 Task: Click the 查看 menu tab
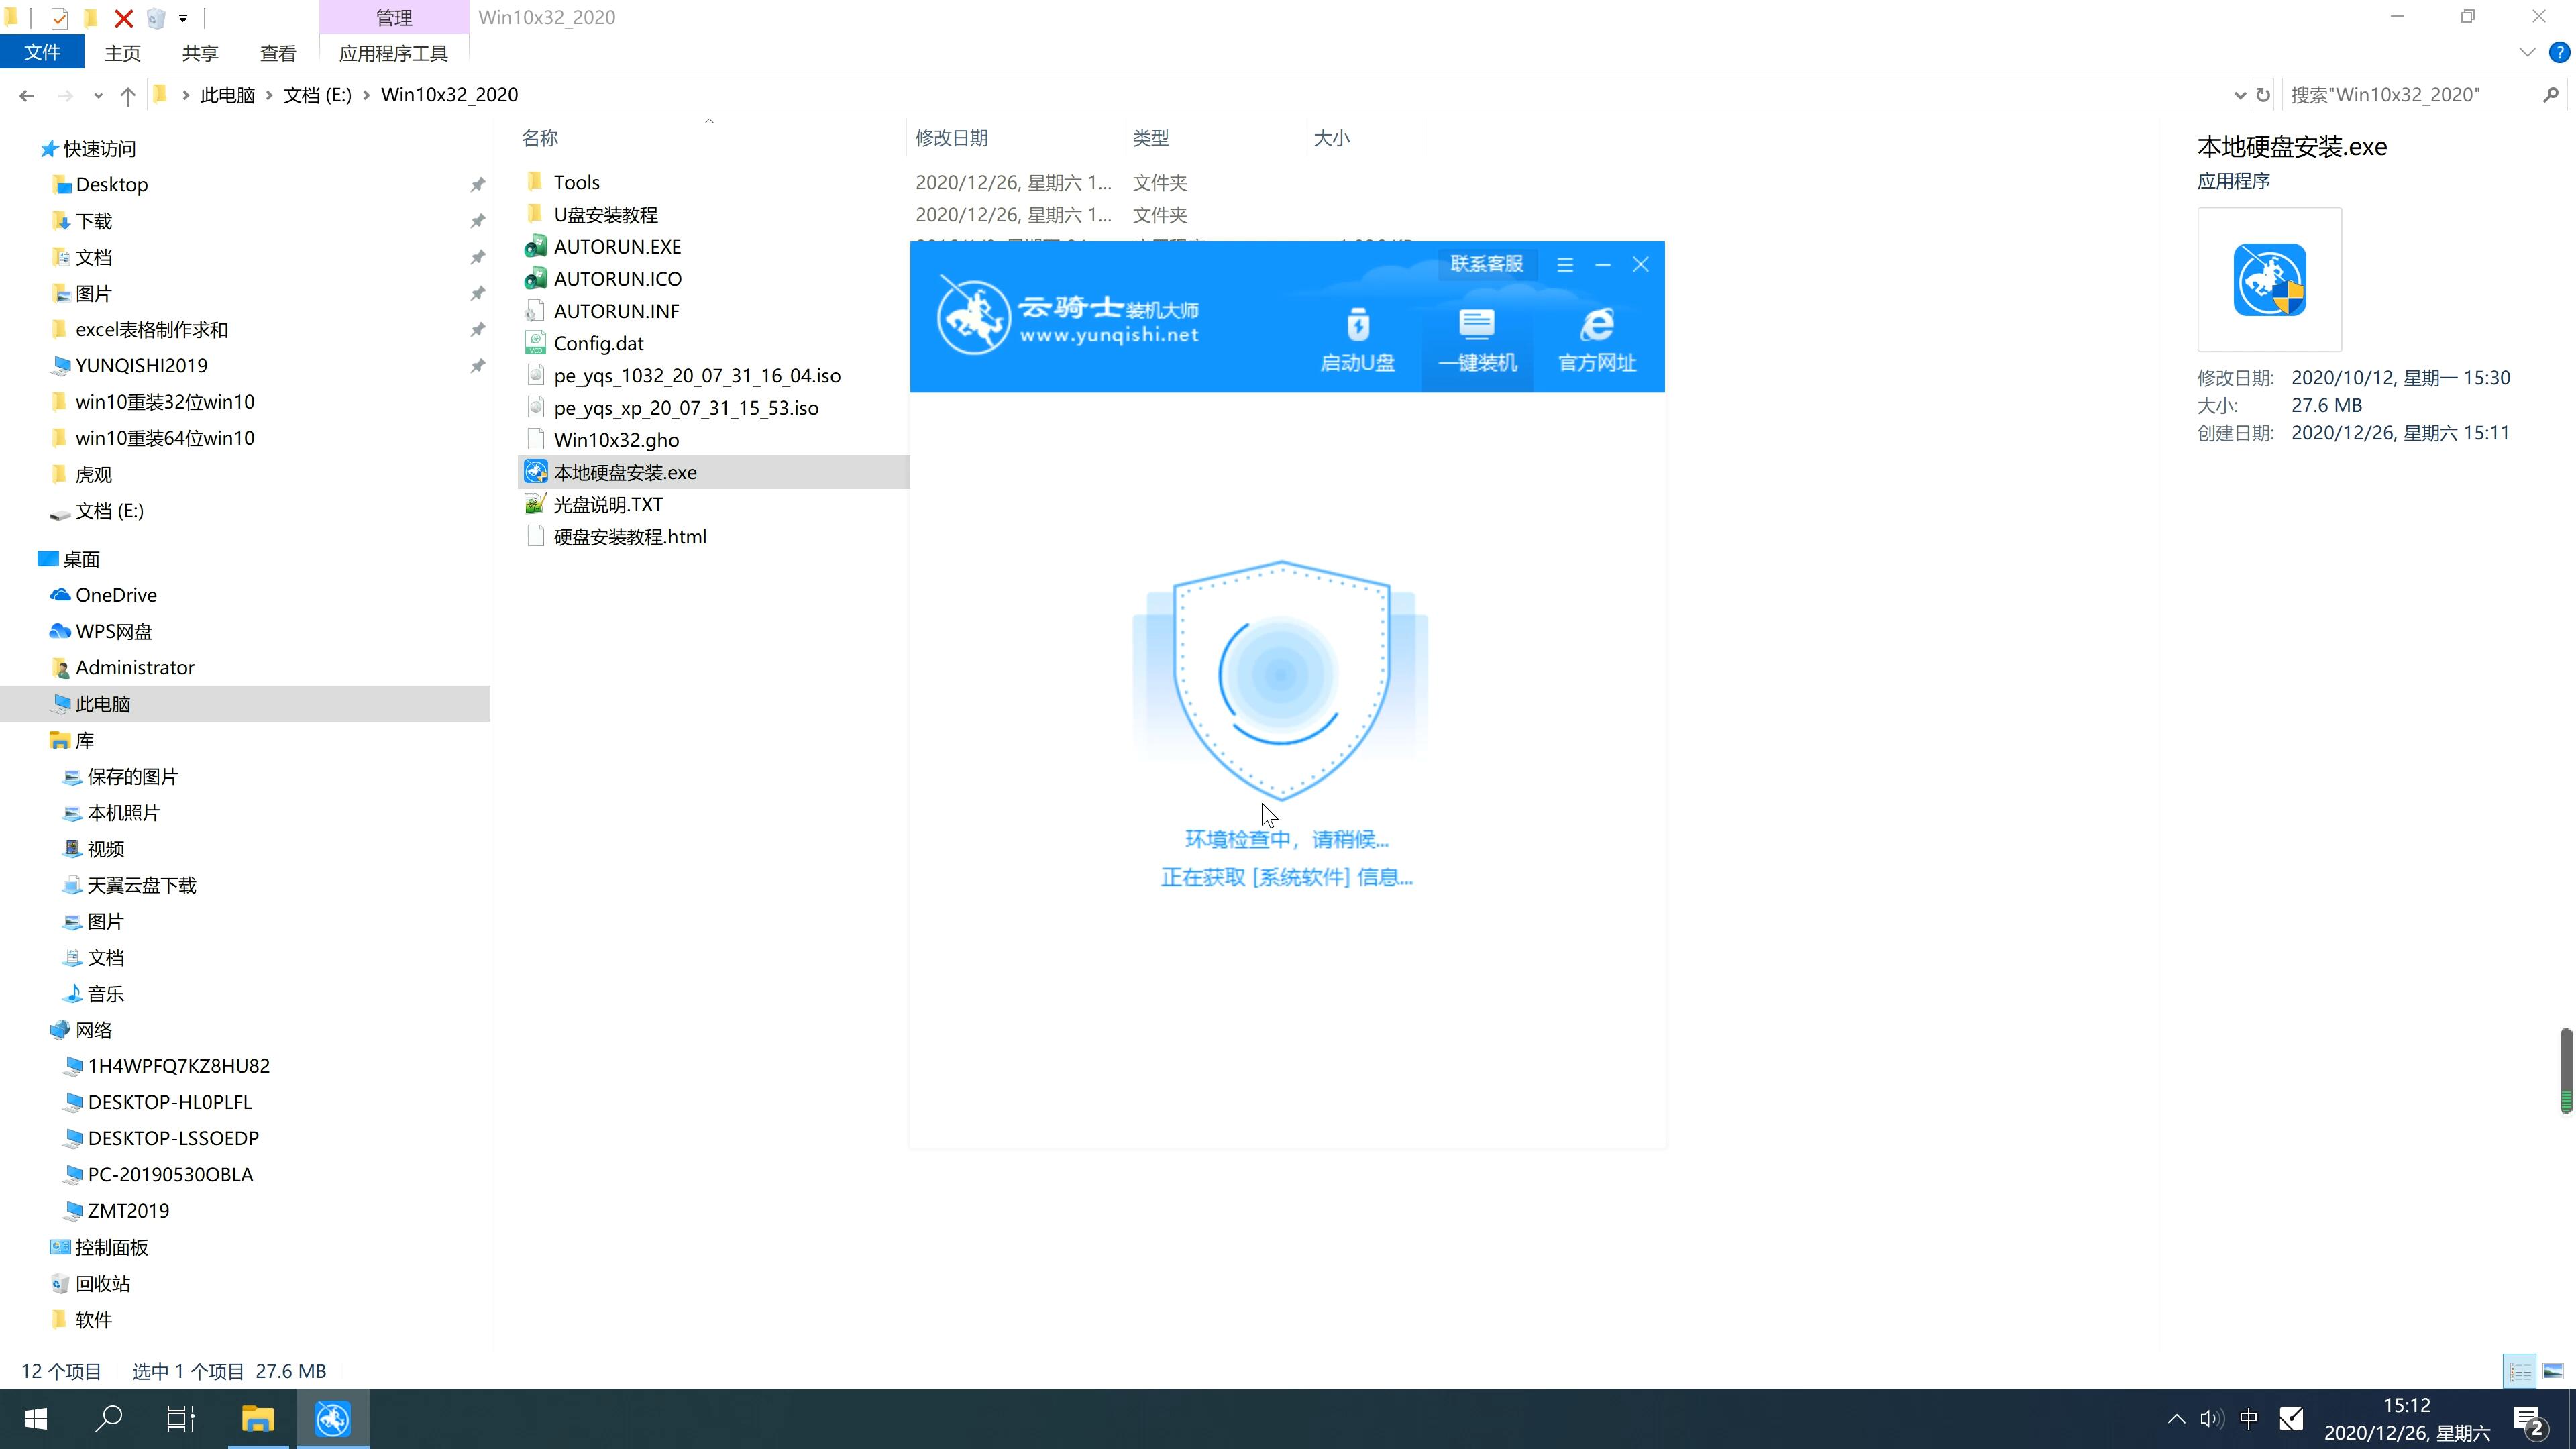point(278,53)
